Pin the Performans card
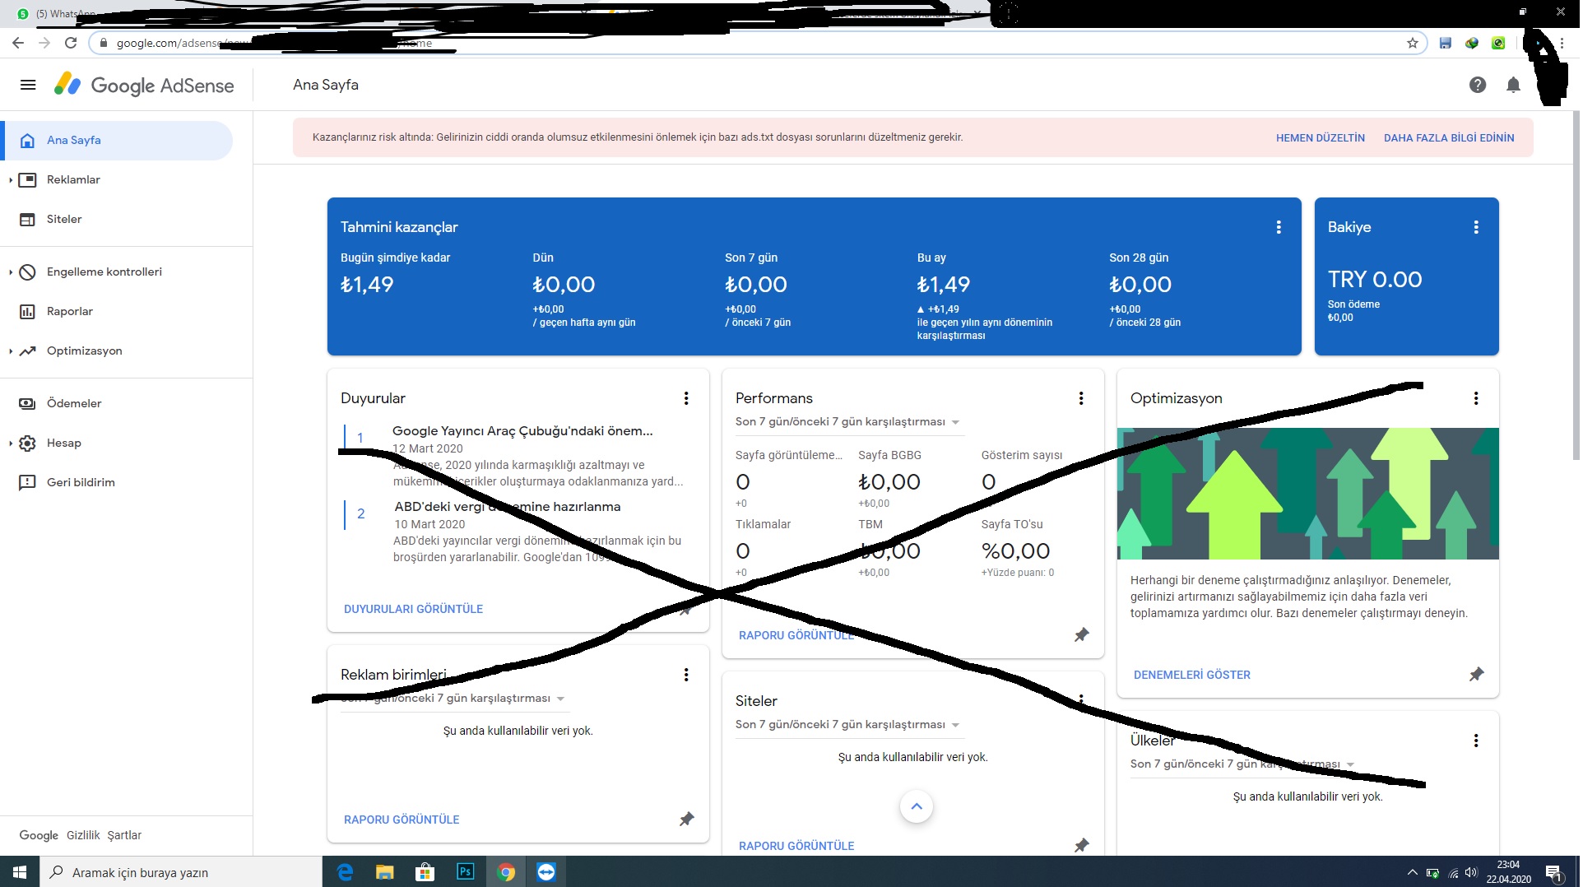1583x887 pixels. 1082,634
